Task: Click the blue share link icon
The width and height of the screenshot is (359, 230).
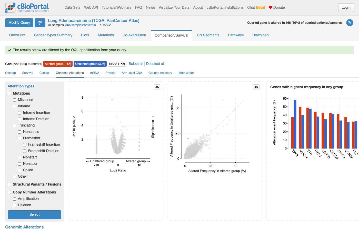Action: pyautogui.click(x=350, y=23)
